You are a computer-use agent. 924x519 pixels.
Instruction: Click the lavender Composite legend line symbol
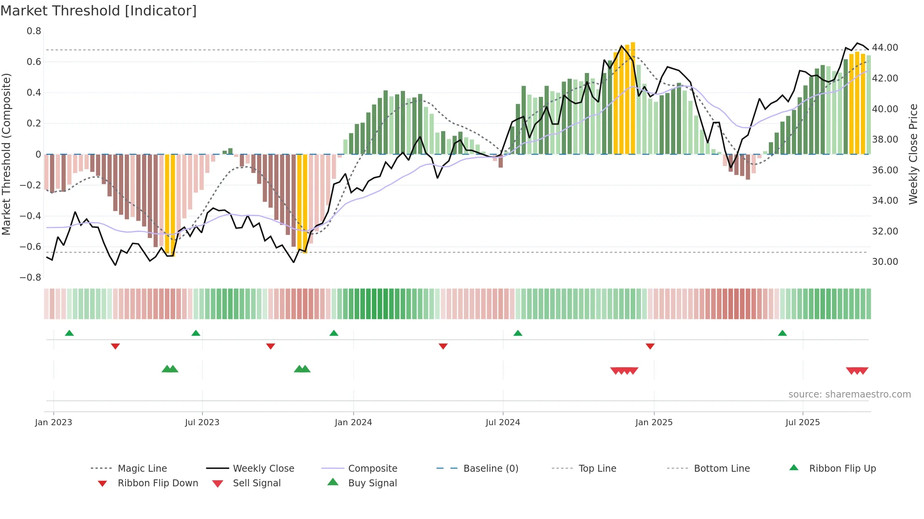tap(333, 468)
